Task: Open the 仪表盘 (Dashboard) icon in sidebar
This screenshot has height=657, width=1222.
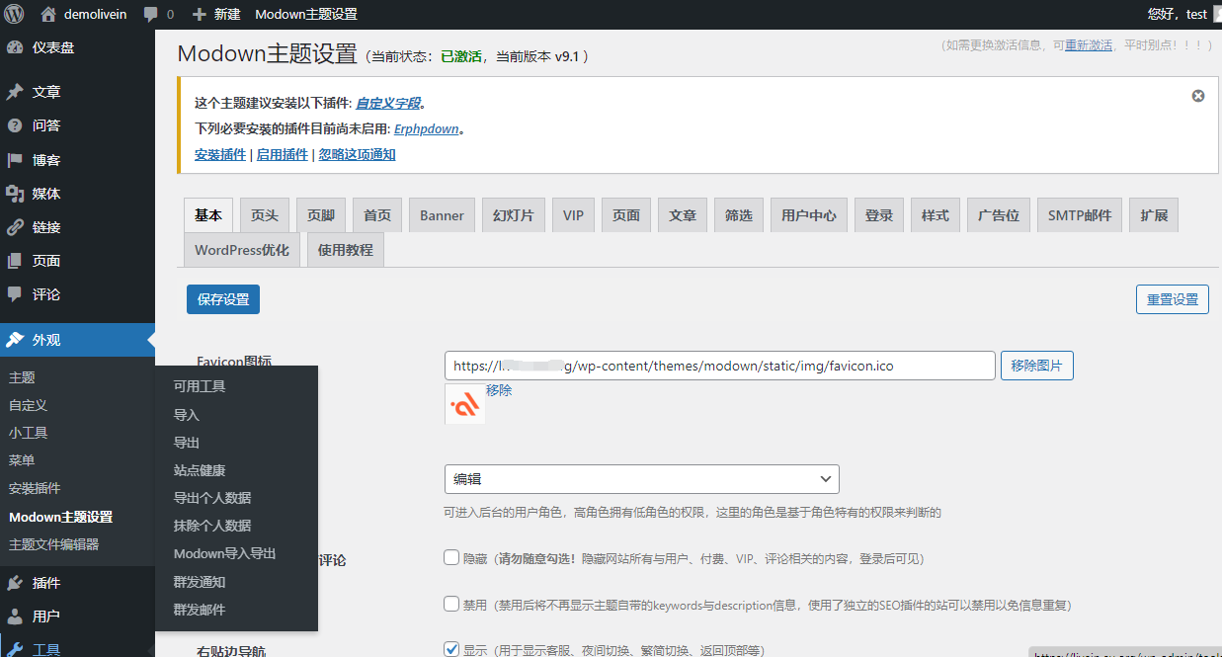Action: point(16,47)
